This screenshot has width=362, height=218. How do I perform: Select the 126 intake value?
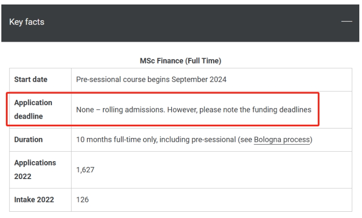pos(82,200)
